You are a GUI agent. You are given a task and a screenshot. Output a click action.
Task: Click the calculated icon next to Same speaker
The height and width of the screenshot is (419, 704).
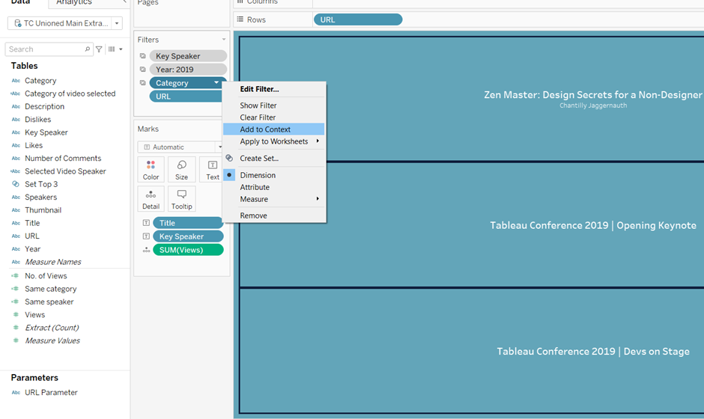(16, 302)
